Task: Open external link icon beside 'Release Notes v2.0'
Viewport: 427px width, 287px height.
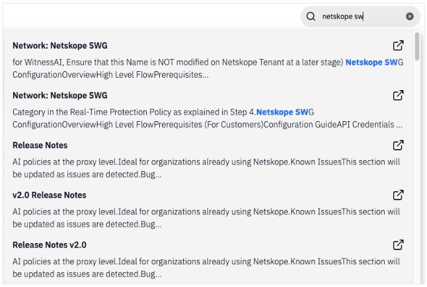Action: [398, 245]
